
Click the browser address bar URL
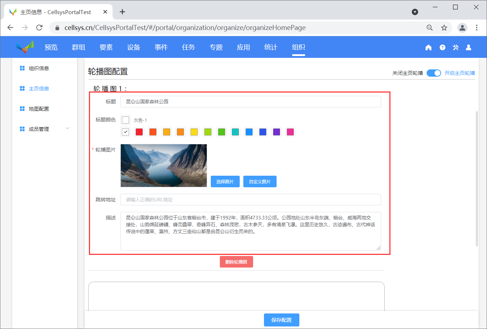pos(185,28)
